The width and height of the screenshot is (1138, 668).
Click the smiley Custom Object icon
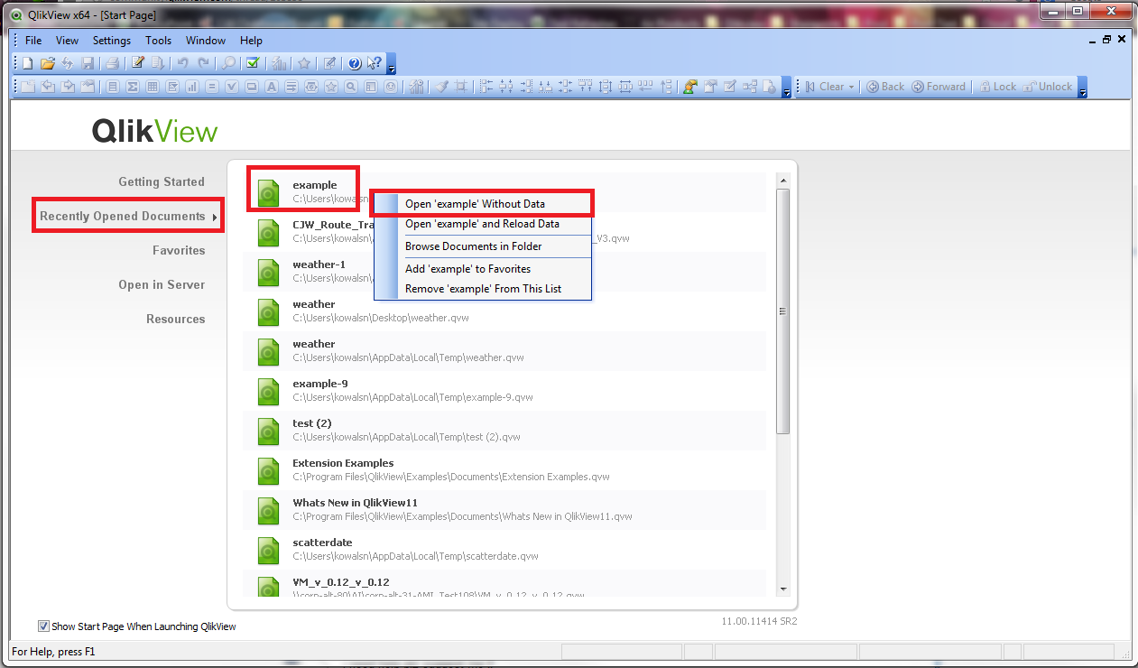tap(391, 87)
